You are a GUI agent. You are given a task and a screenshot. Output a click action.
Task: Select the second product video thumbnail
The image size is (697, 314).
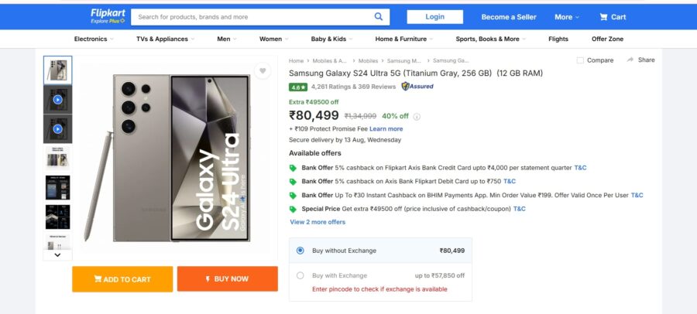pyautogui.click(x=57, y=129)
